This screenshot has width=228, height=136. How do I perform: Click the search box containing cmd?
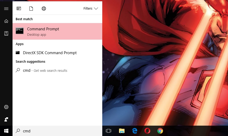pos(57,131)
